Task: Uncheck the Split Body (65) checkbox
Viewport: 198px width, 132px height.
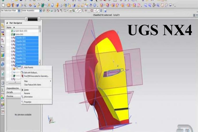Action: point(12,31)
